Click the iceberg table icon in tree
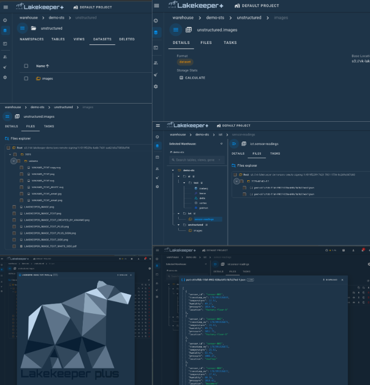 coord(196,188)
